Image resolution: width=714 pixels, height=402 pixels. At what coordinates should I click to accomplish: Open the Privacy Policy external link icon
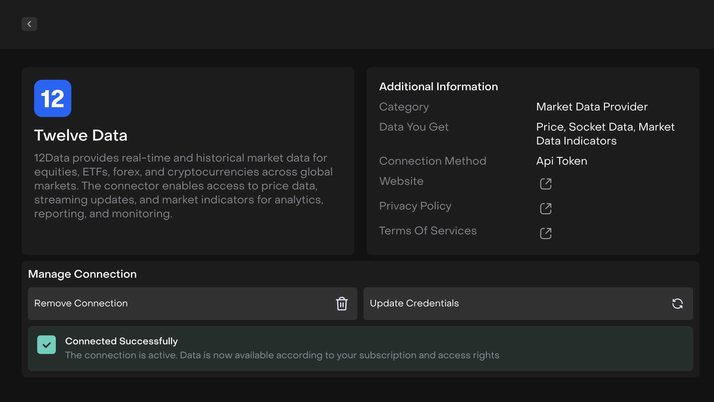(x=545, y=208)
